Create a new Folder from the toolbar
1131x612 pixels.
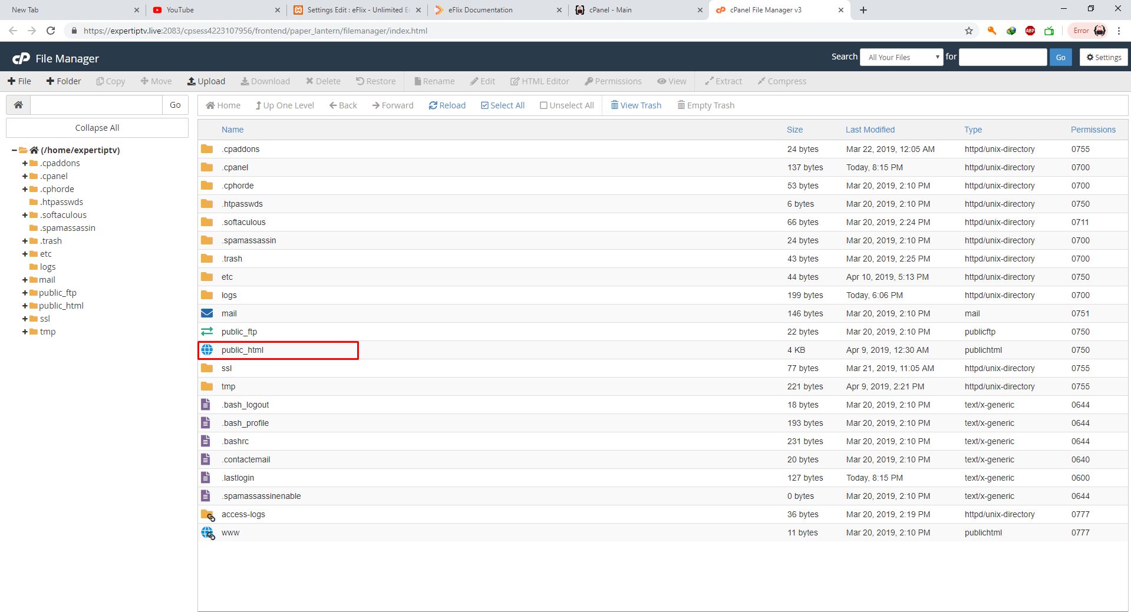click(64, 81)
